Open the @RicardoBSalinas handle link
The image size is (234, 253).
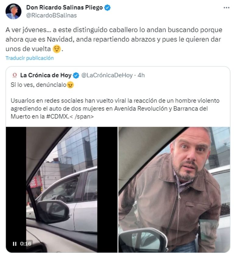pos(51,15)
